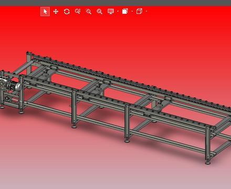The height and width of the screenshot is (189, 231).
Task: Activate the select arrow cursor tool
Action: click(x=45, y=12)
